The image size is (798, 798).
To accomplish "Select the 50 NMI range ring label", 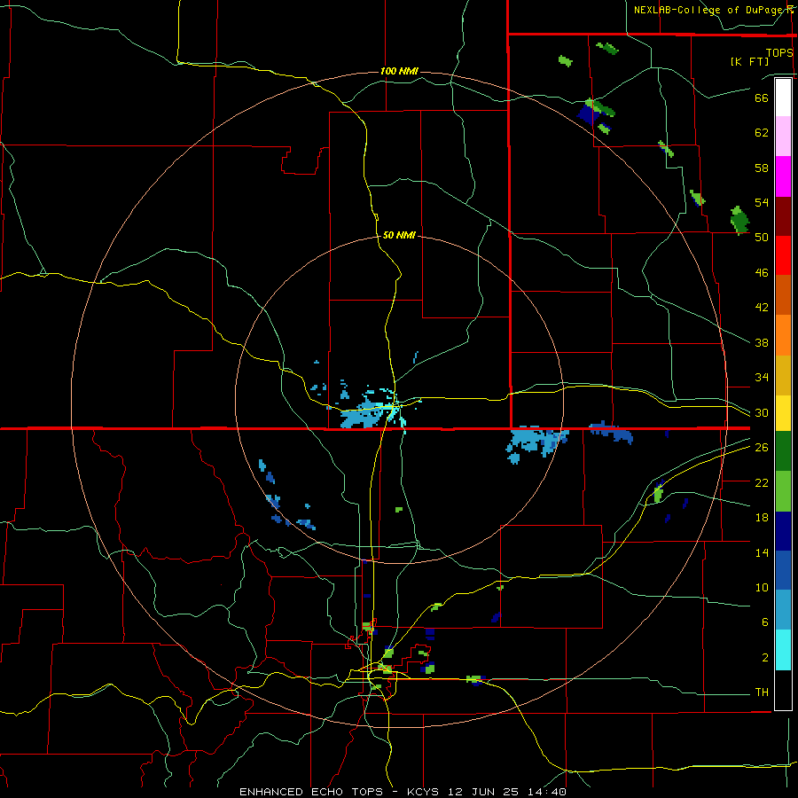I will [x=399, y=235].
